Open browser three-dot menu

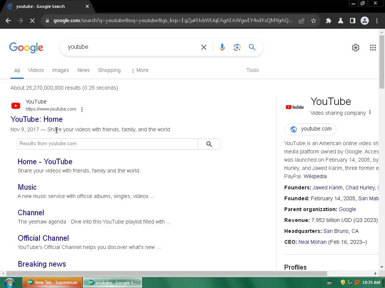377,21
